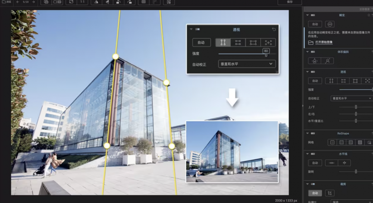Screen dimensions: 373x203
Task: Click the side panel collapse arrow
Action: click(303, 106)
